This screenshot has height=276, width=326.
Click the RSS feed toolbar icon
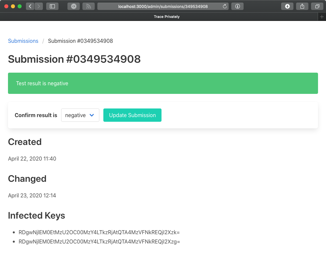coord(88,6)
